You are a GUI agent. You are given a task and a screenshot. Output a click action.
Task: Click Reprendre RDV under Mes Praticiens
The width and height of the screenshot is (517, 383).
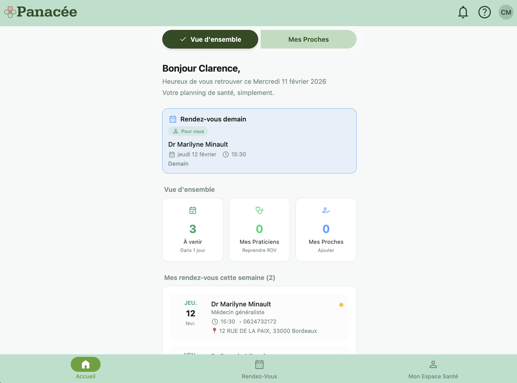[x=259, y=250]
